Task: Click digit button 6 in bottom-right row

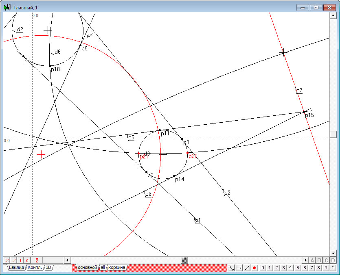Action: coord(305,268)
